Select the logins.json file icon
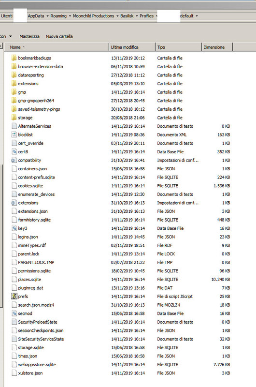This screenshot has height=387, width=256. click(14, 237)
